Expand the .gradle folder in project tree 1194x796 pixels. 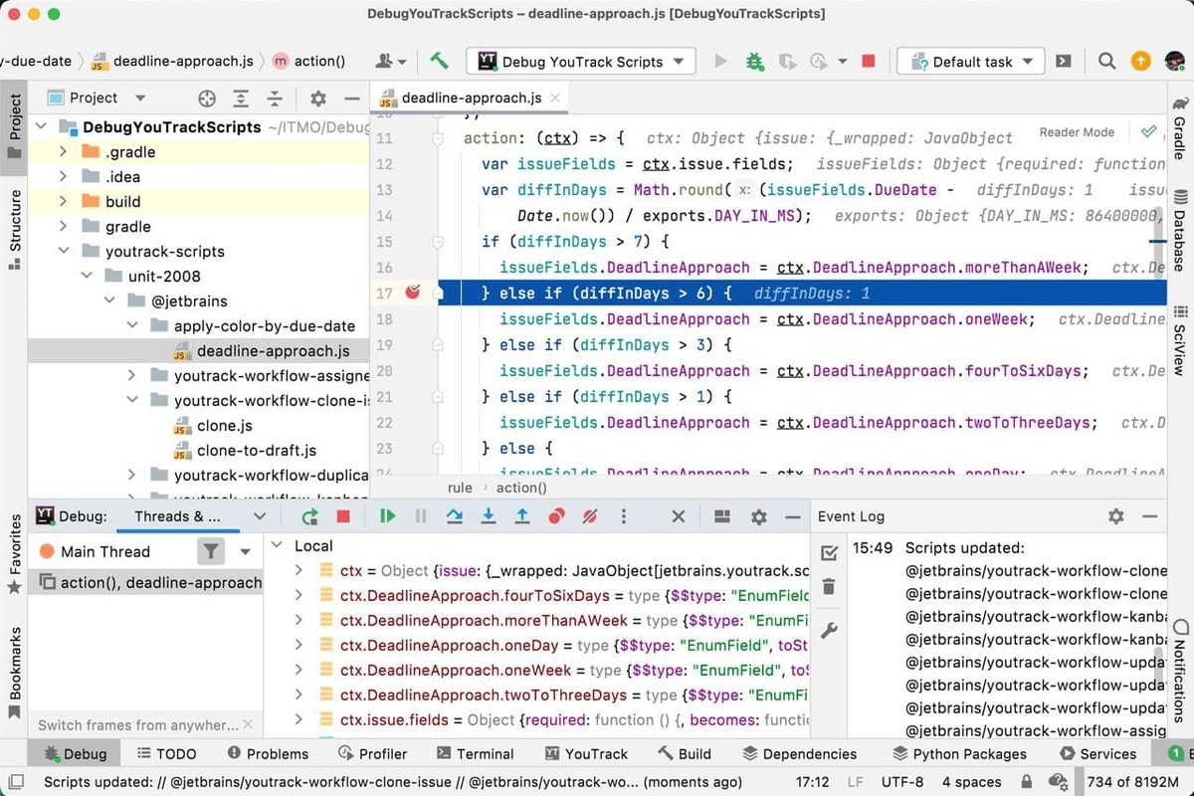point(64,152)
